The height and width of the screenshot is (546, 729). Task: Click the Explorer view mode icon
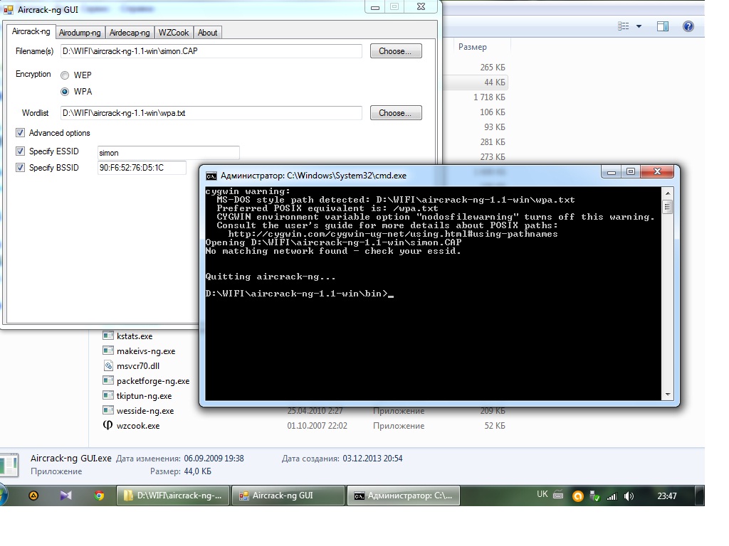tap(623, 26)
